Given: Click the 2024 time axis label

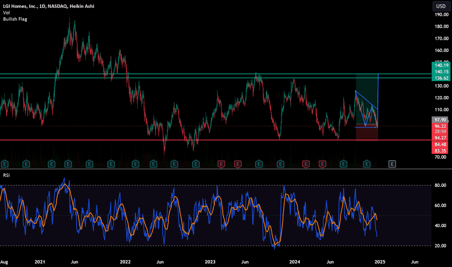Looking at the screenshot, I should tap(294, 262).
